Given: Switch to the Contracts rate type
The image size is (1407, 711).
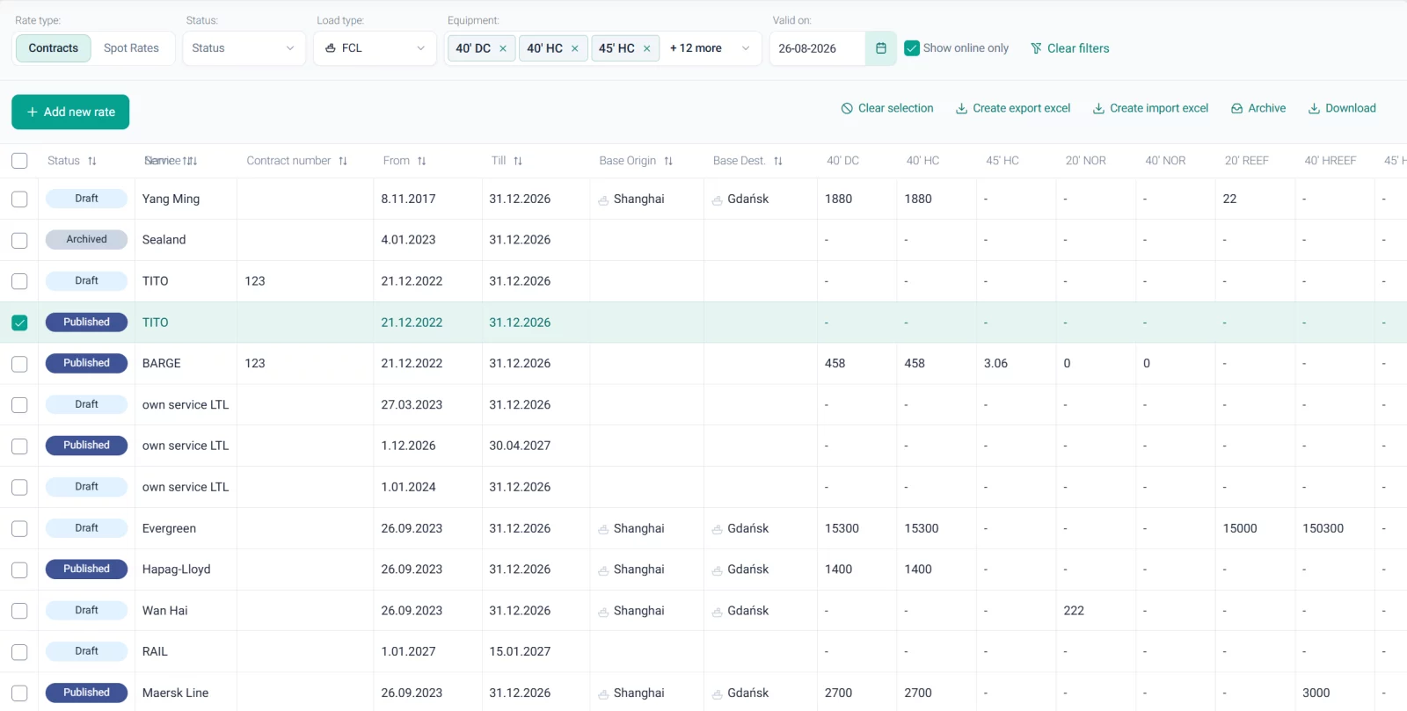Looking at the screenshot, I should coord(54,48).
